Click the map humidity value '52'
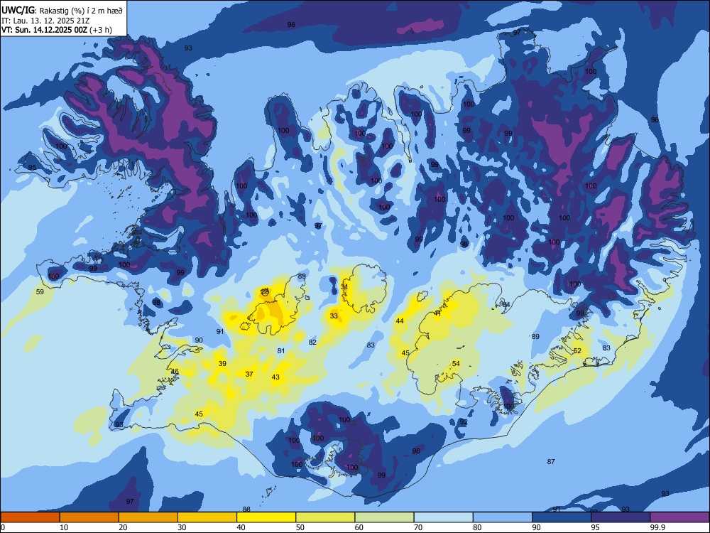This screenshot has width=710, height=533. click(x=577, y=351)
